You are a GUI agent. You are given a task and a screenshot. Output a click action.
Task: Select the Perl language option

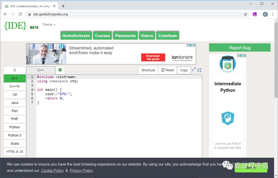coord(15,111)
